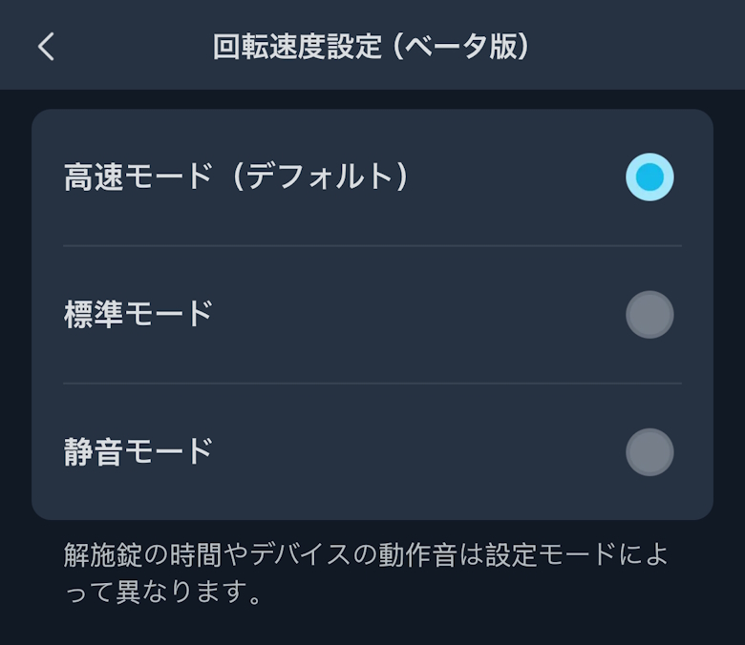Image resolution: width=745 pixels, height=645 pixels.
Task: Click the 静音モード label text
Action: tap(138, 452)
